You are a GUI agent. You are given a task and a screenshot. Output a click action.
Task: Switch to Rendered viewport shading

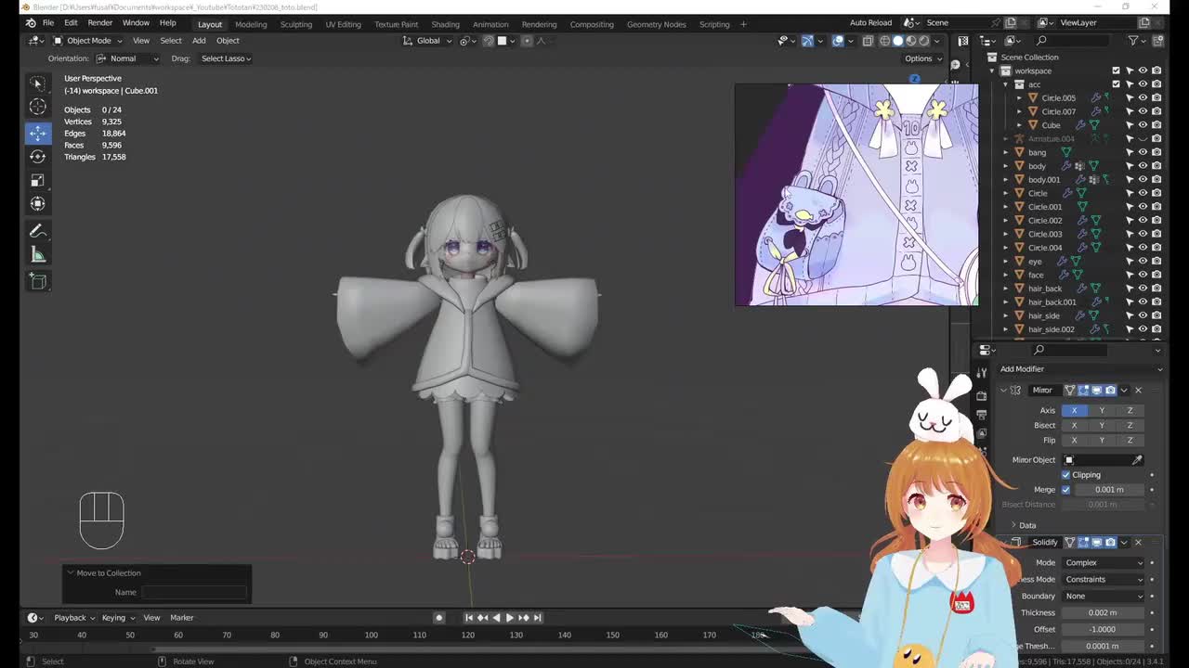pyautogui.click(x=923, y=41)
